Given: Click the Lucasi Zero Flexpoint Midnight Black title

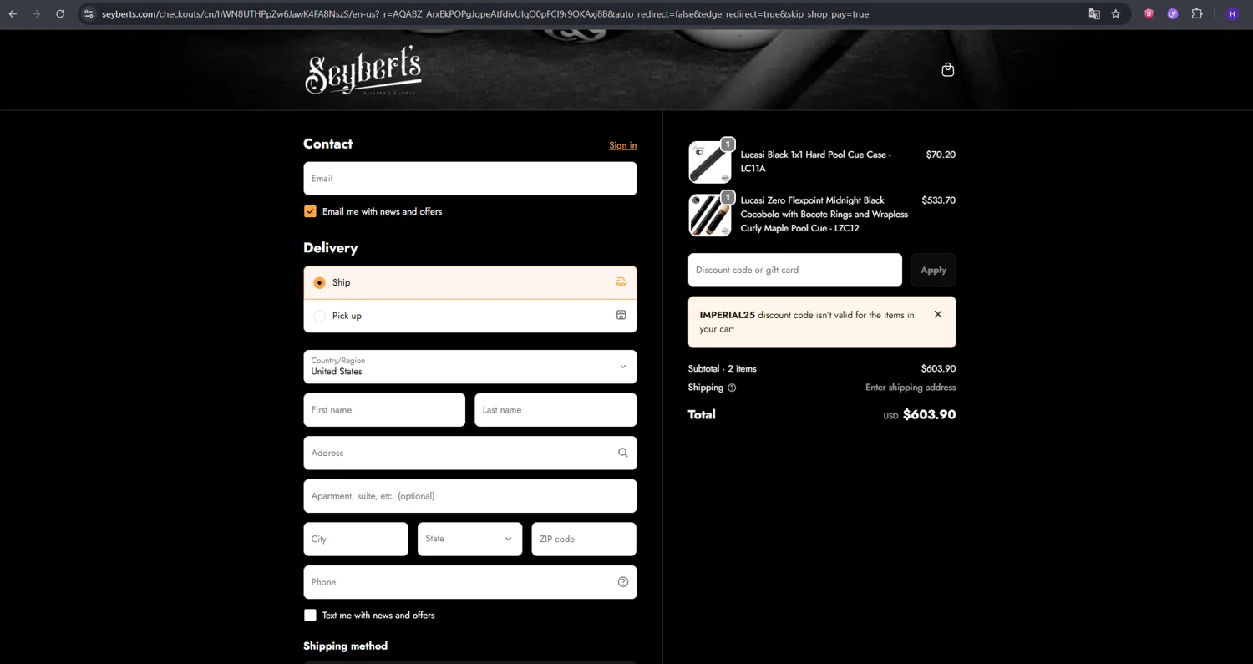Looking at the screenshot, I should pyautogui.click(x=824, y=214).
